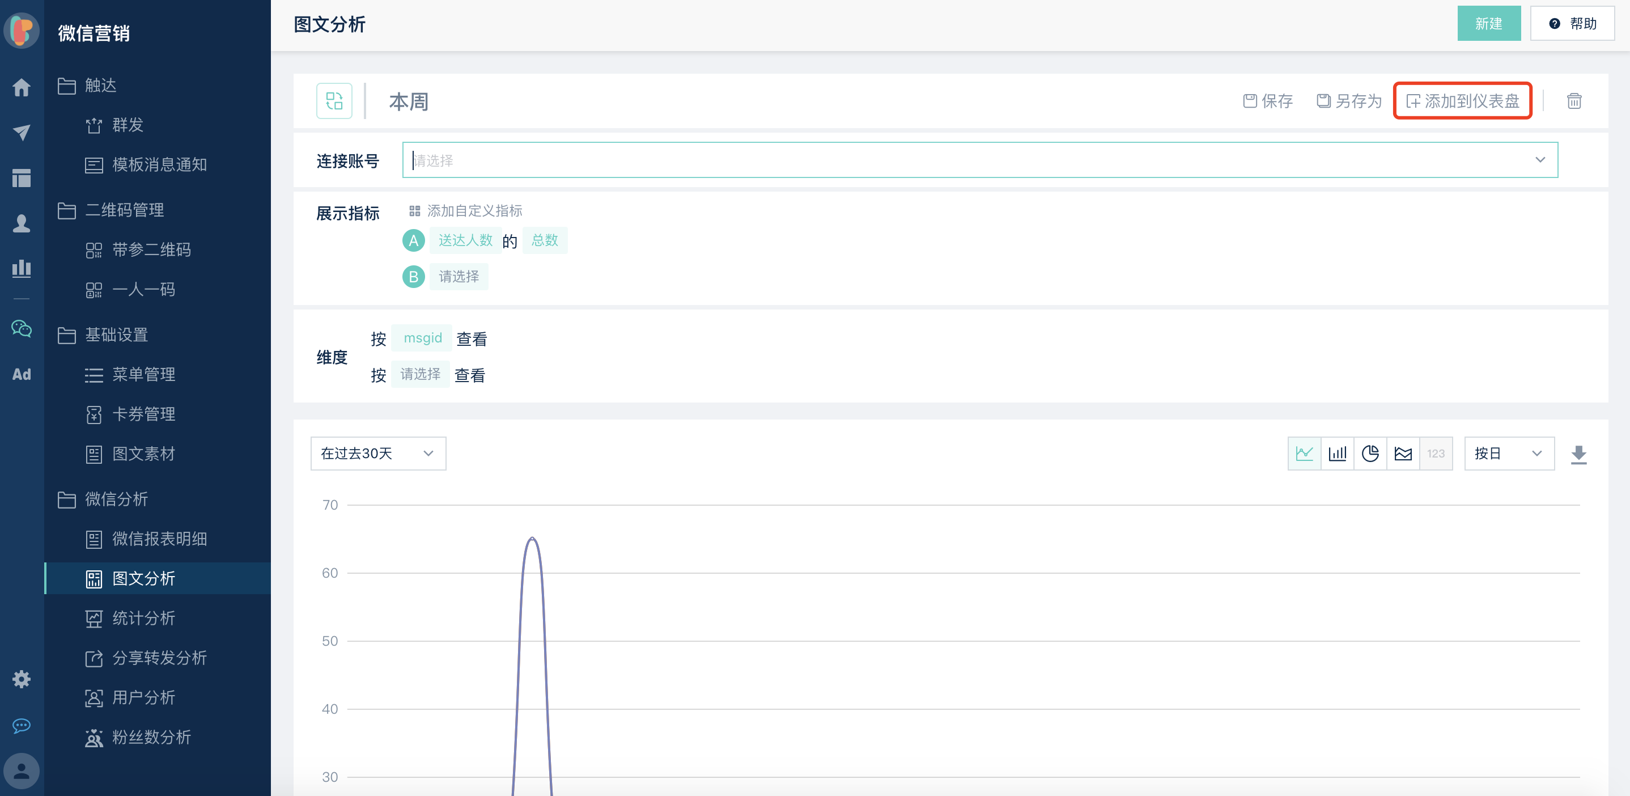Switch to area chart view
Screen dimensions: 1630x796
coord(1403,453)
